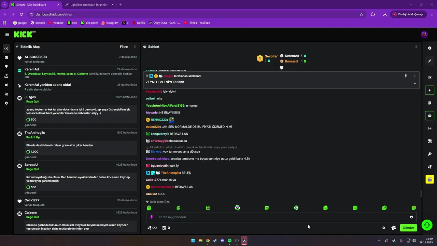This screenshot has height=246, width=437.
Task: Reload the page with the refresh button
Action: point(21,14)
